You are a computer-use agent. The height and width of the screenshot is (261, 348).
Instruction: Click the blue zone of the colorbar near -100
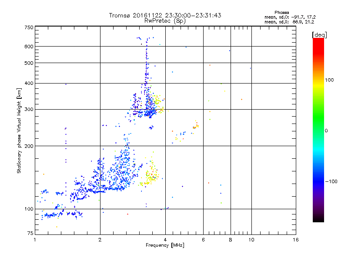318,181
